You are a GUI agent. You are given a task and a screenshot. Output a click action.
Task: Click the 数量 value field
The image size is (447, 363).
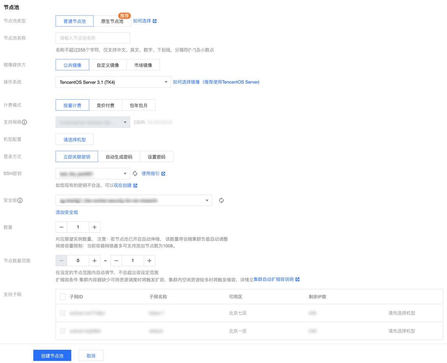pyautogui.click(x=78, y=227)
